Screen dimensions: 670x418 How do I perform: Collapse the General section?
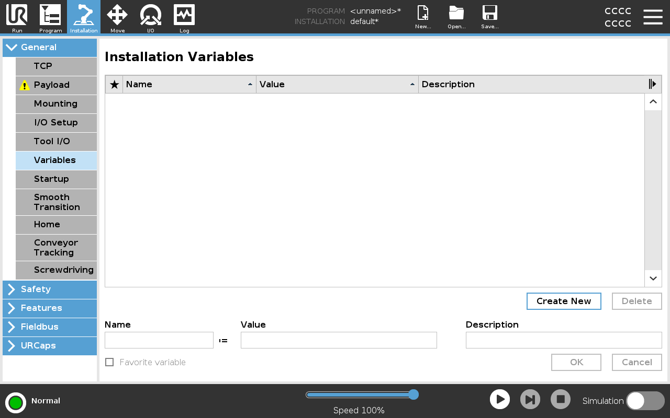click(x=49, y=47)
